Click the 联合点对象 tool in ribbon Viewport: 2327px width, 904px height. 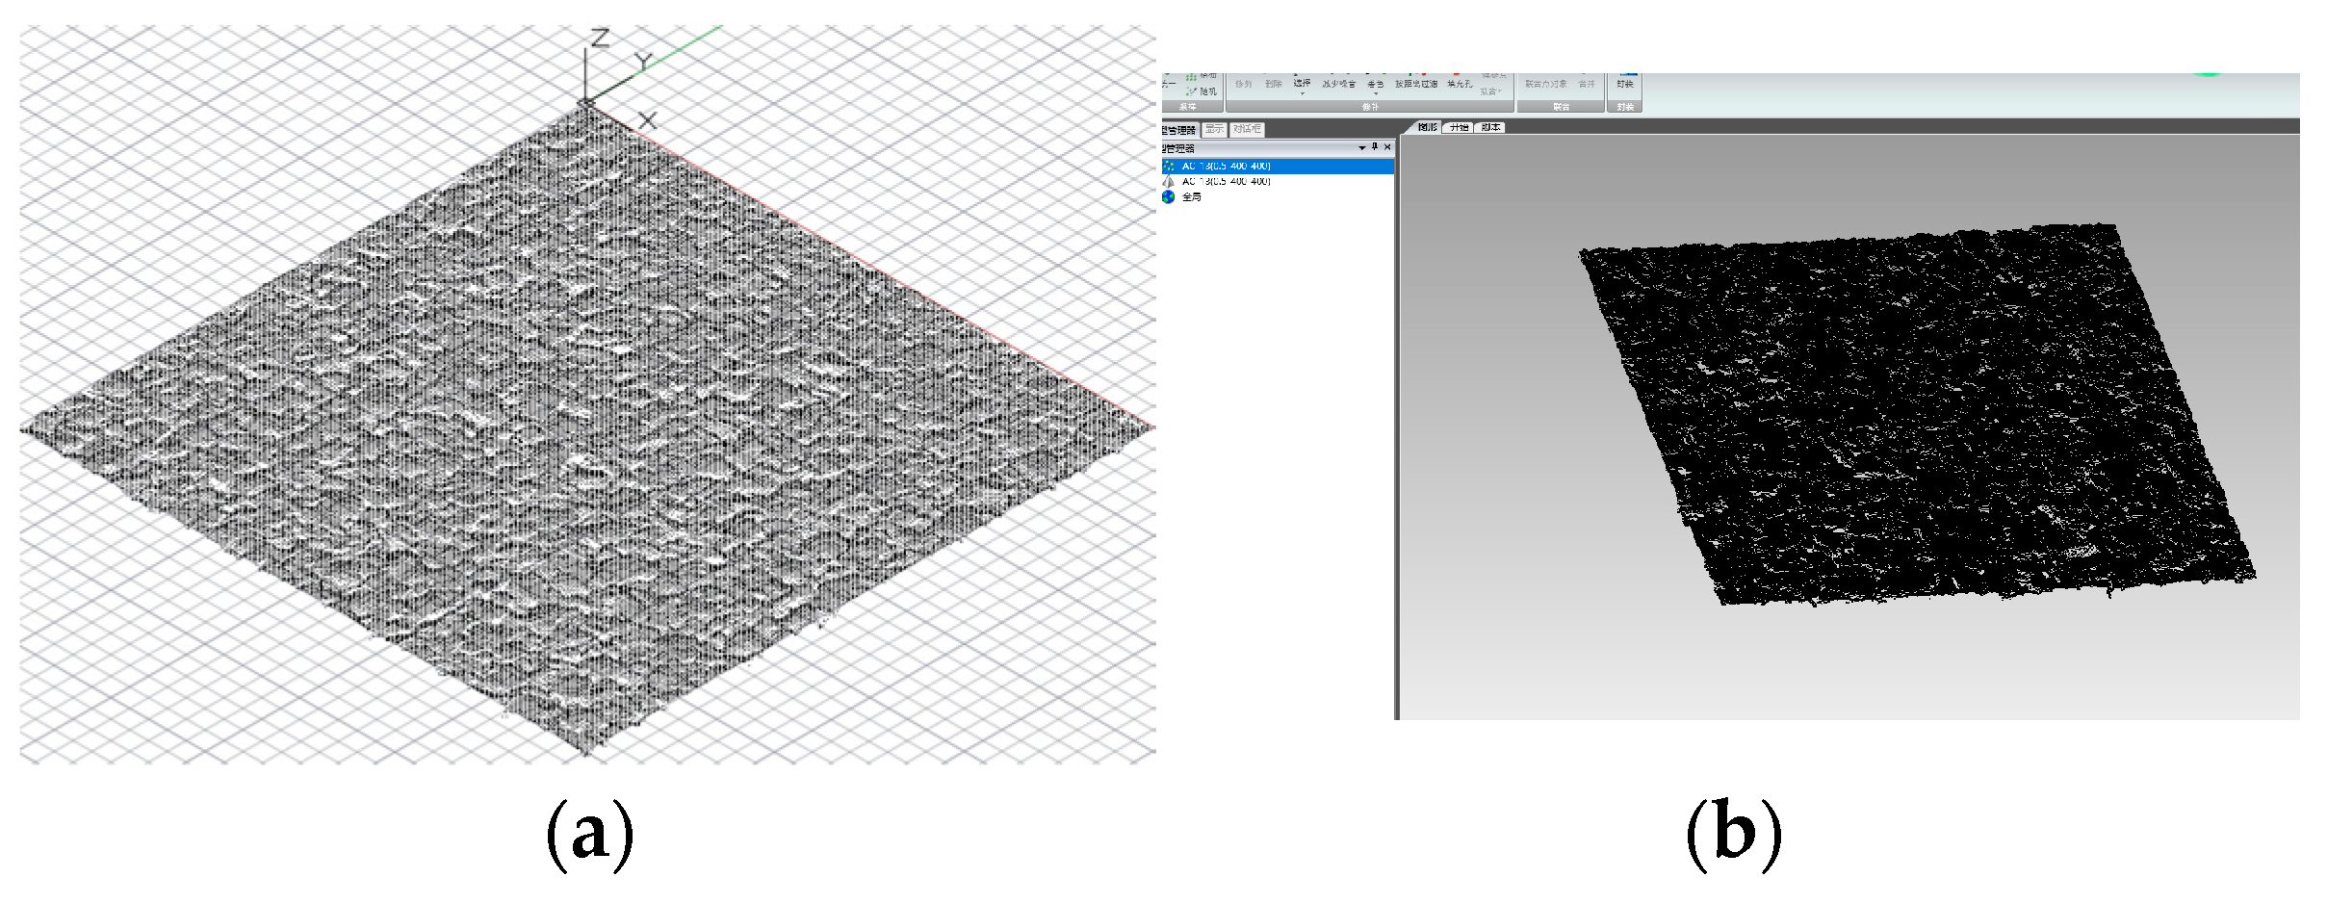pos(1545,84)
